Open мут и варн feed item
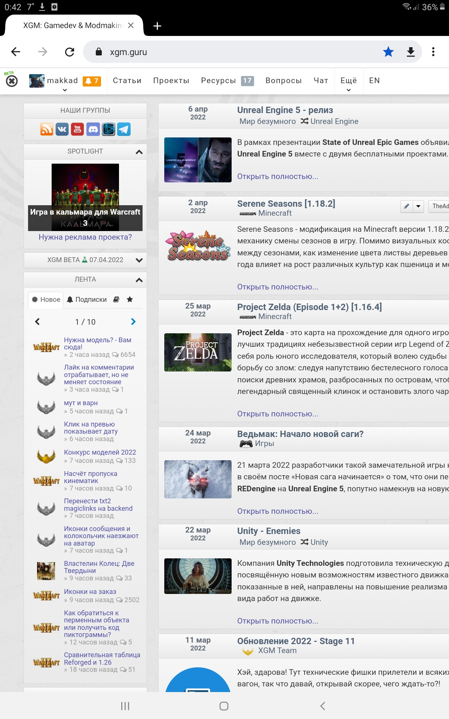449x719 pixels. click(x=81, y=403)
